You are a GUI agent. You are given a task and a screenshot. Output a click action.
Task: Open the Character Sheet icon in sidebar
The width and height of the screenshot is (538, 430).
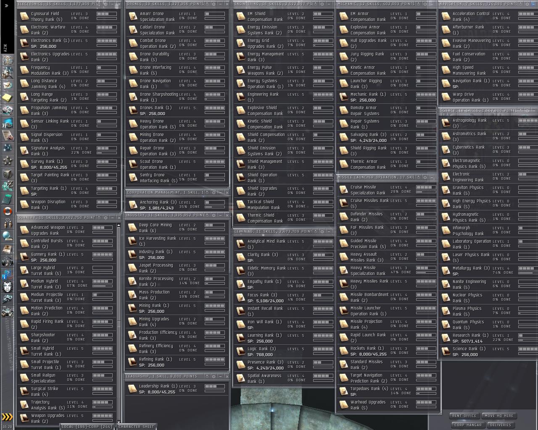point(8,60)
